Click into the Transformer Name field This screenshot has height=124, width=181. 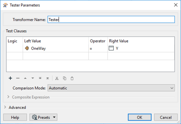click(x=111, y=19)
